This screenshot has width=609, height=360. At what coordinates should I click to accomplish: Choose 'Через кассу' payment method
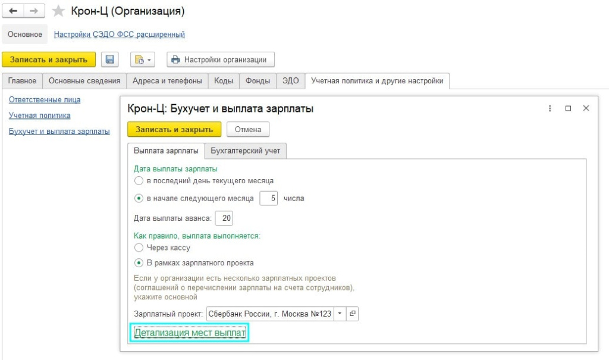tap(139, 247)
